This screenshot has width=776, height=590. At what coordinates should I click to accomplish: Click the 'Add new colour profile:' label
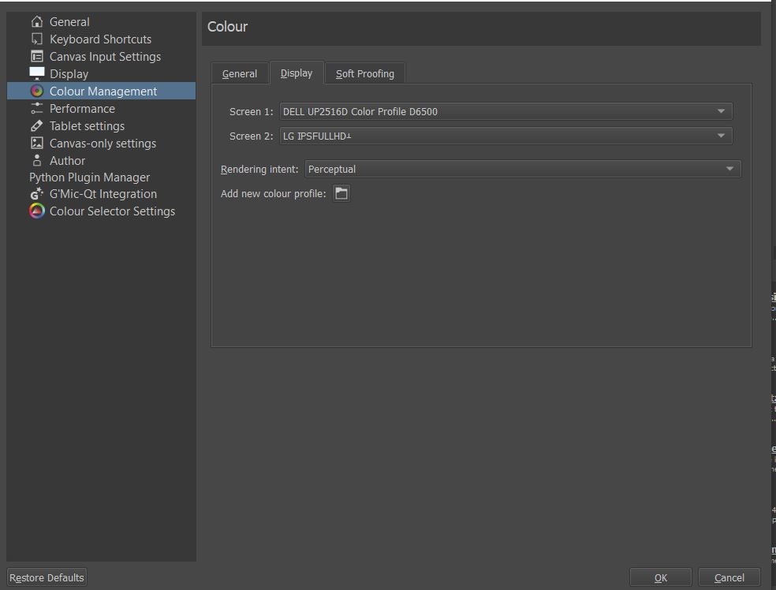pos(273,193)
